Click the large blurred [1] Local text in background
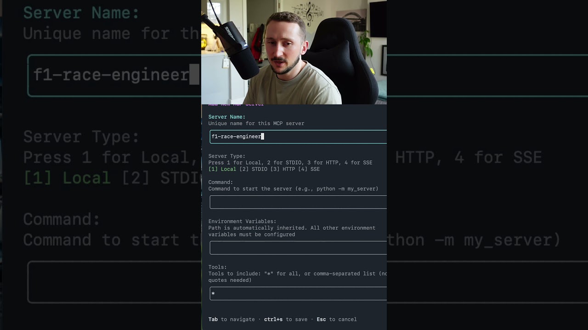 tap(67, 178)
